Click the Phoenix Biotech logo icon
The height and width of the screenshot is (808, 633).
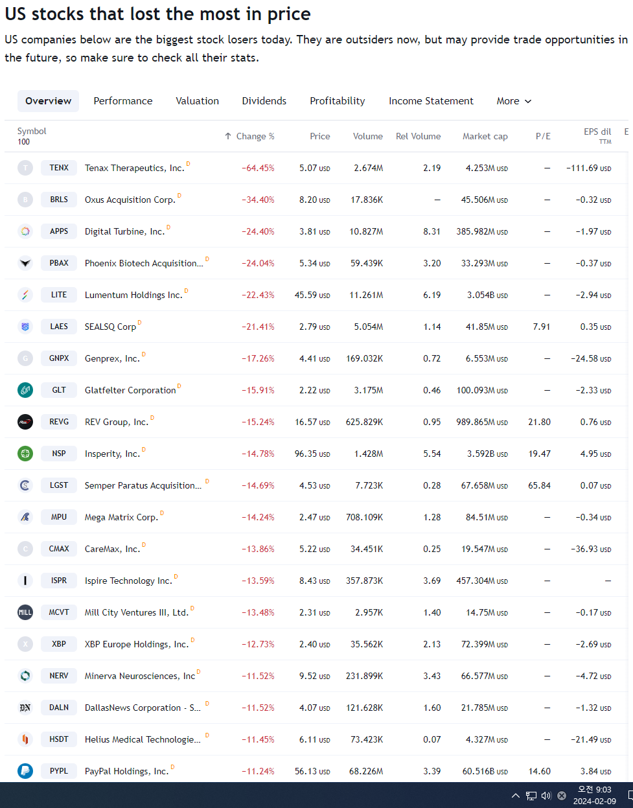25,263
